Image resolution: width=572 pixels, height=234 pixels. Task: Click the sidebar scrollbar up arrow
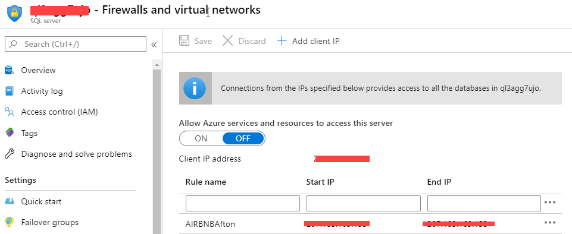pos(157,65)
